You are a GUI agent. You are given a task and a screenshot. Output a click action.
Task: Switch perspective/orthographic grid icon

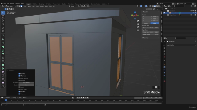pos(138,30)
